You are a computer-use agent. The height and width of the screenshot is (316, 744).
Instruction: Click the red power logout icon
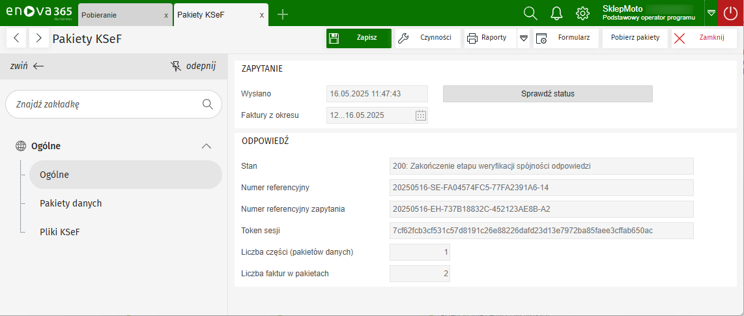point(730,14)
